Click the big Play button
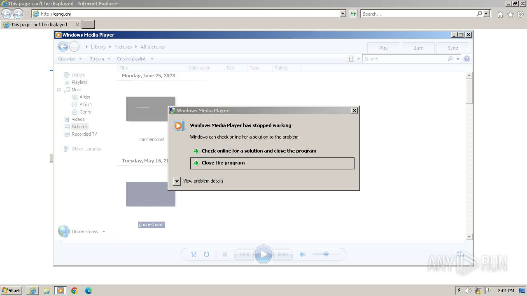Viewport: 527px width, 296px height. coord(263,254)
